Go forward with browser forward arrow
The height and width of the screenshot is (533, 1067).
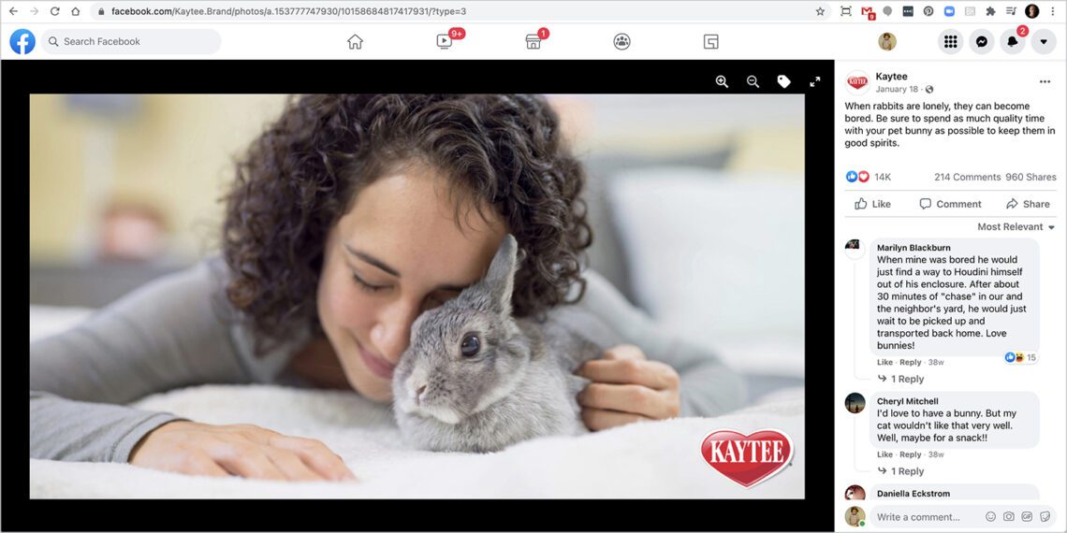(x=34, y=11)
